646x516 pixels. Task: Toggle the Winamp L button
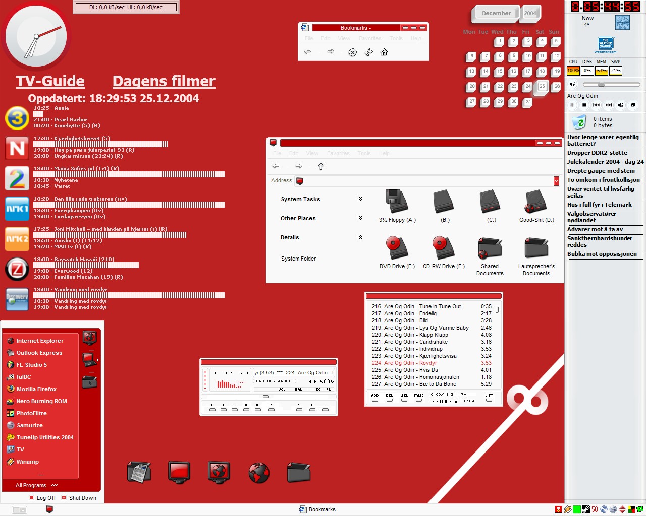point(325,407)
